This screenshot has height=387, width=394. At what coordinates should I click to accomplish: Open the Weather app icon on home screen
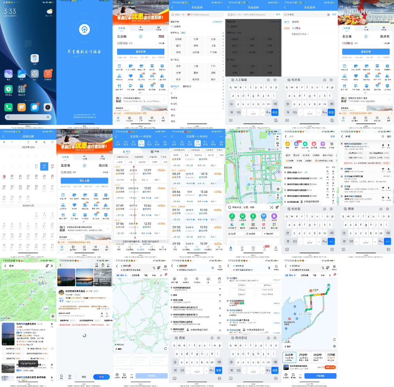22,74
